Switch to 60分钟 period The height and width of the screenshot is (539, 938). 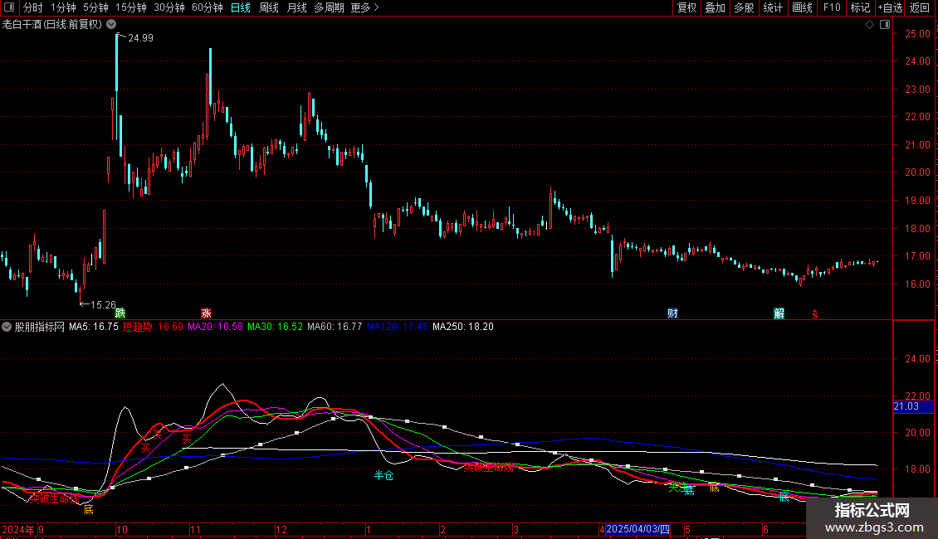point(207,7)
